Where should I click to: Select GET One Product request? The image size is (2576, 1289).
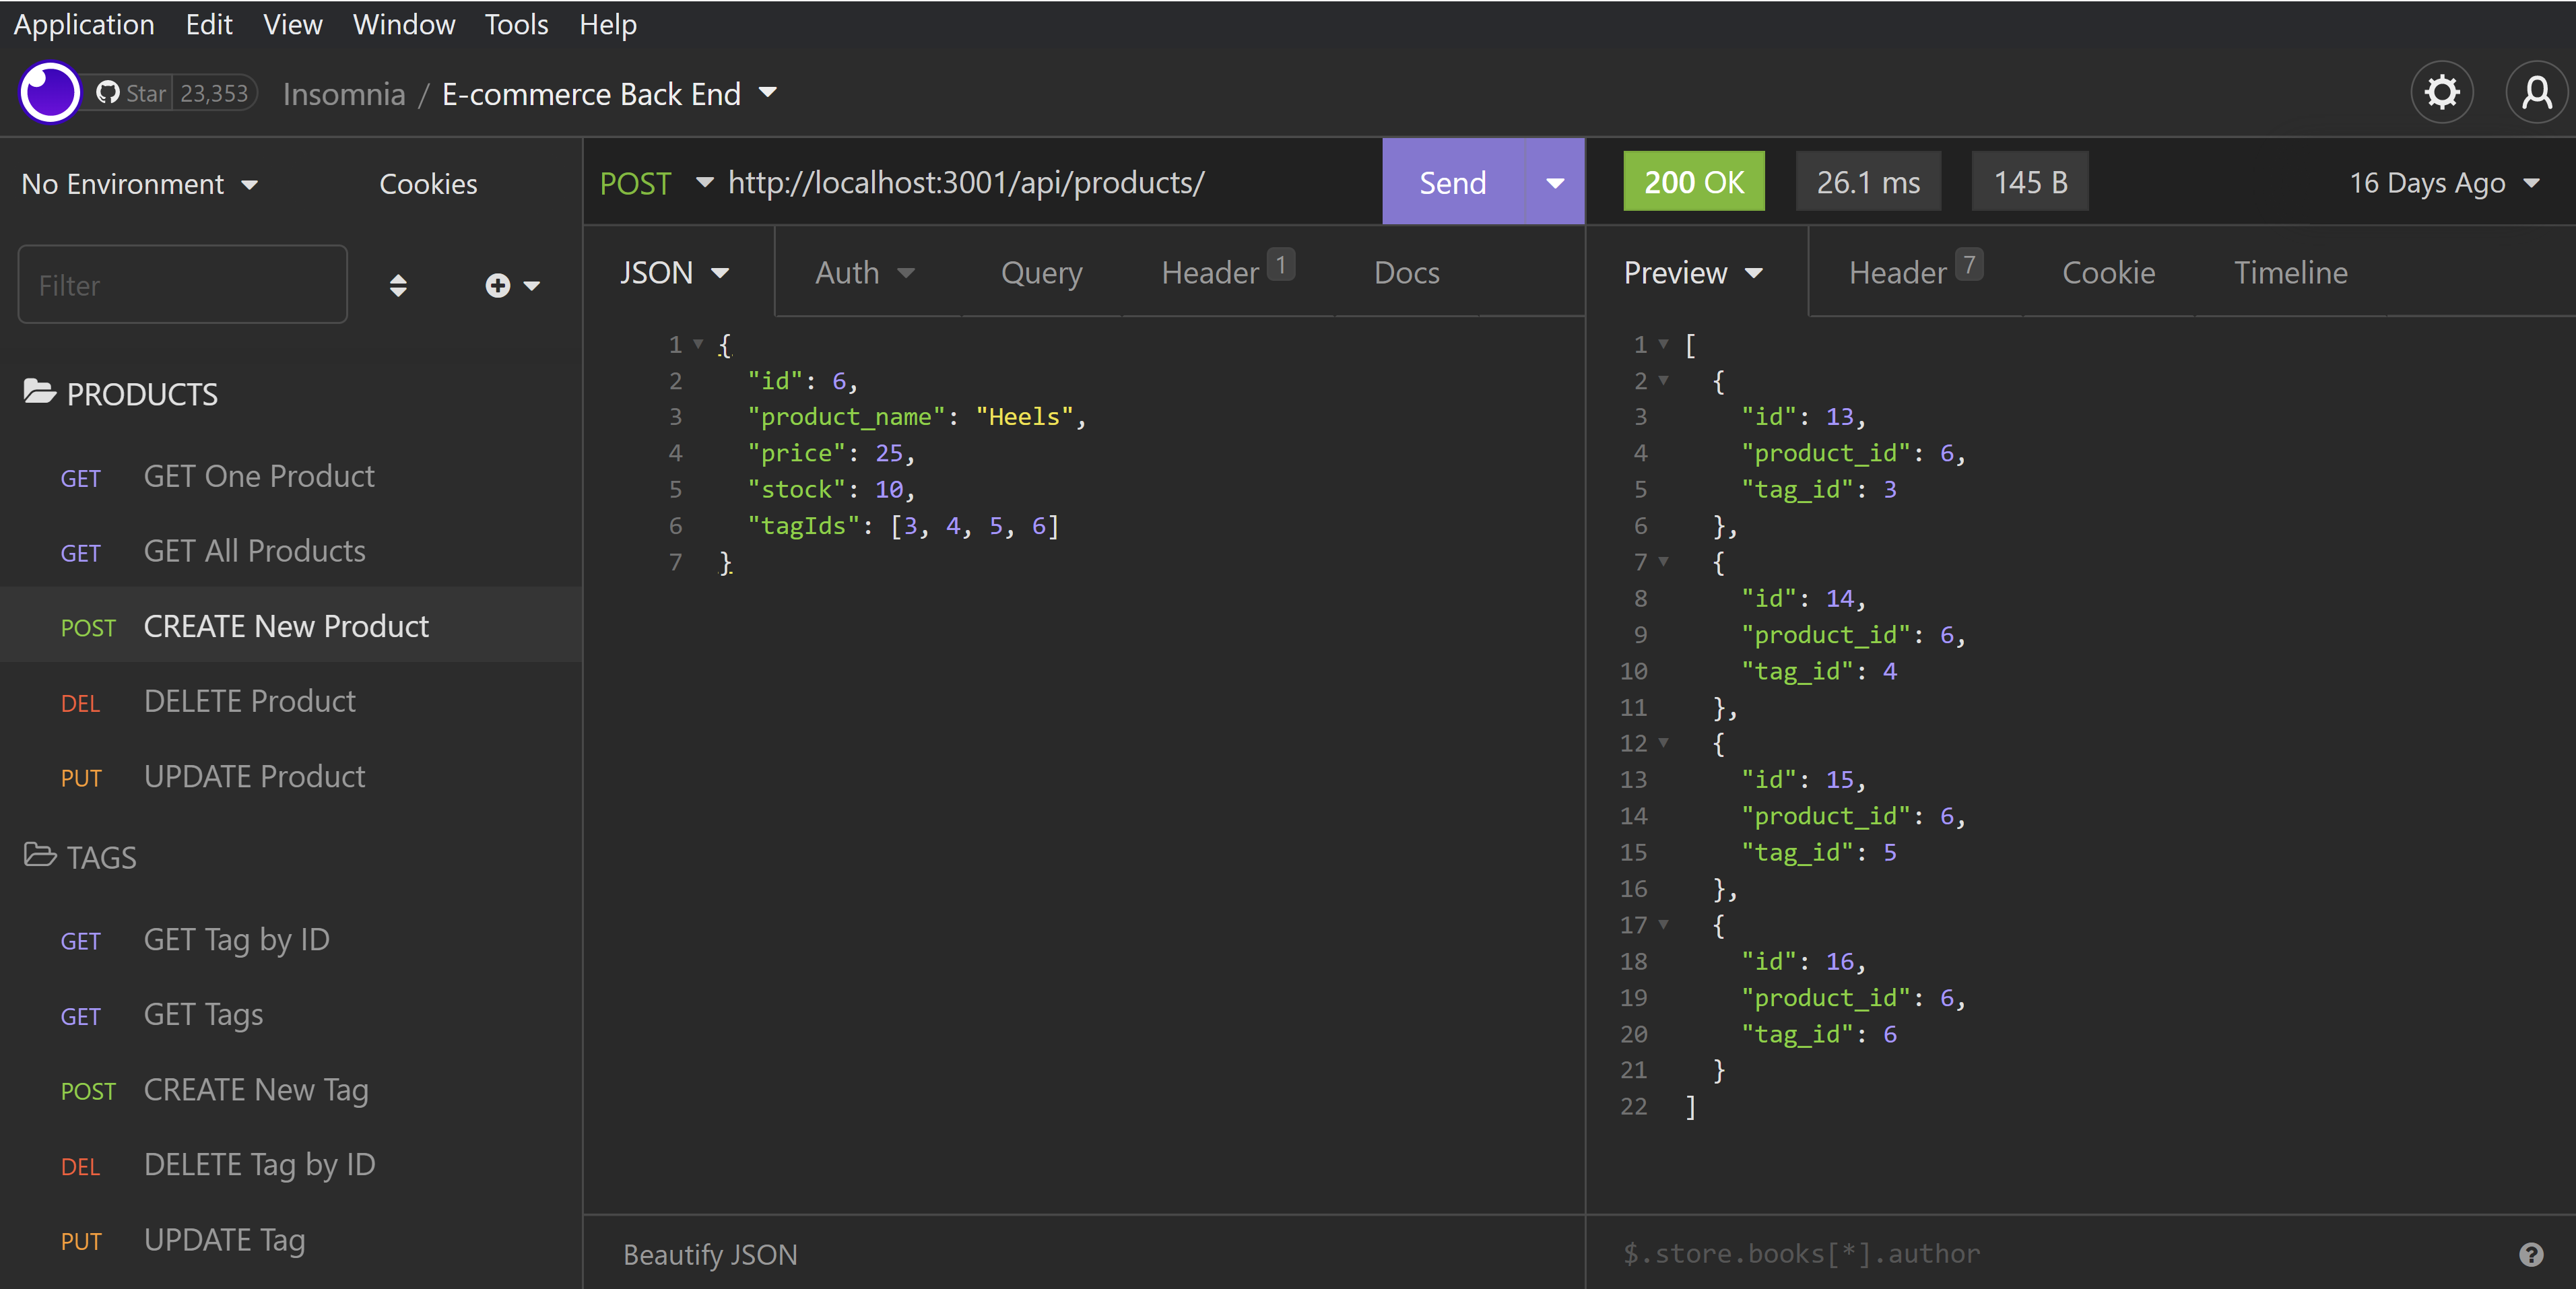pyautogui.click(x=291, y=476)
